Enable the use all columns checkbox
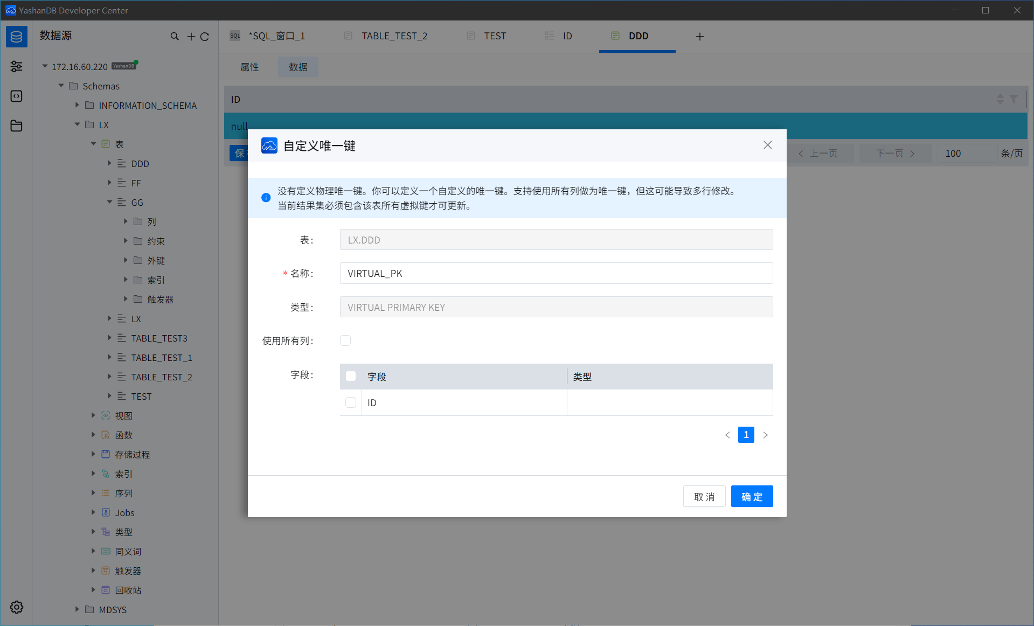The width and height of the screenshot is (1034, 626). pos(345,340)
